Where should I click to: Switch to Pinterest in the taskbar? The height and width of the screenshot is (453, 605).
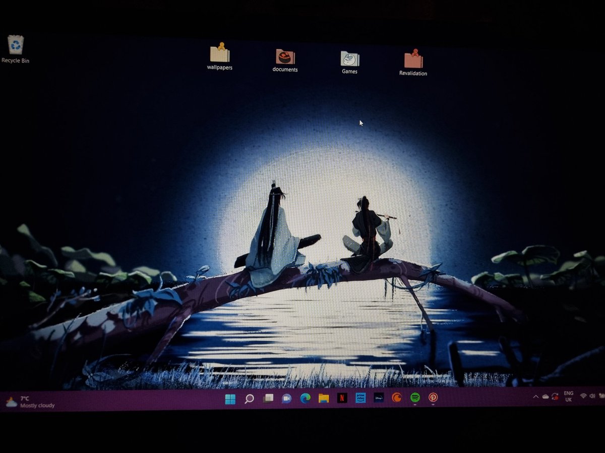tap(433, 398)
